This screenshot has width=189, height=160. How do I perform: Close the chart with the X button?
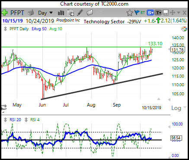pos(184,13)
